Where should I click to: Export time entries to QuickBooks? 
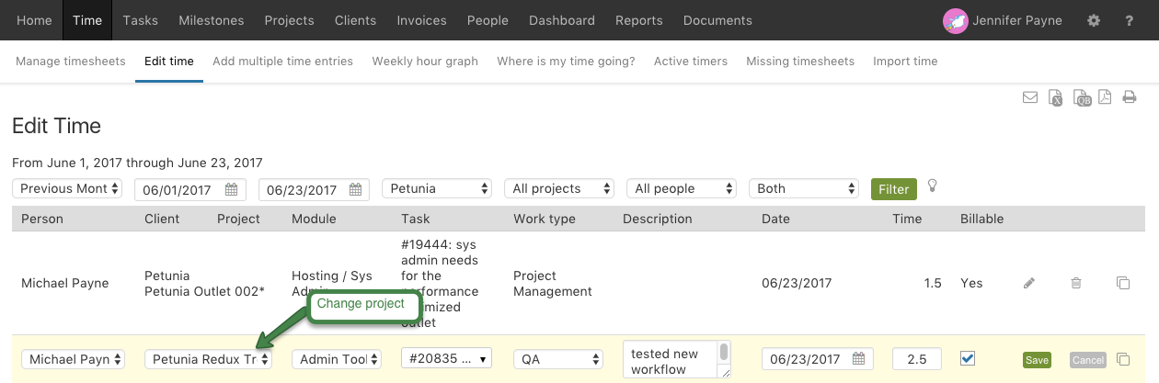(1082, 97)
